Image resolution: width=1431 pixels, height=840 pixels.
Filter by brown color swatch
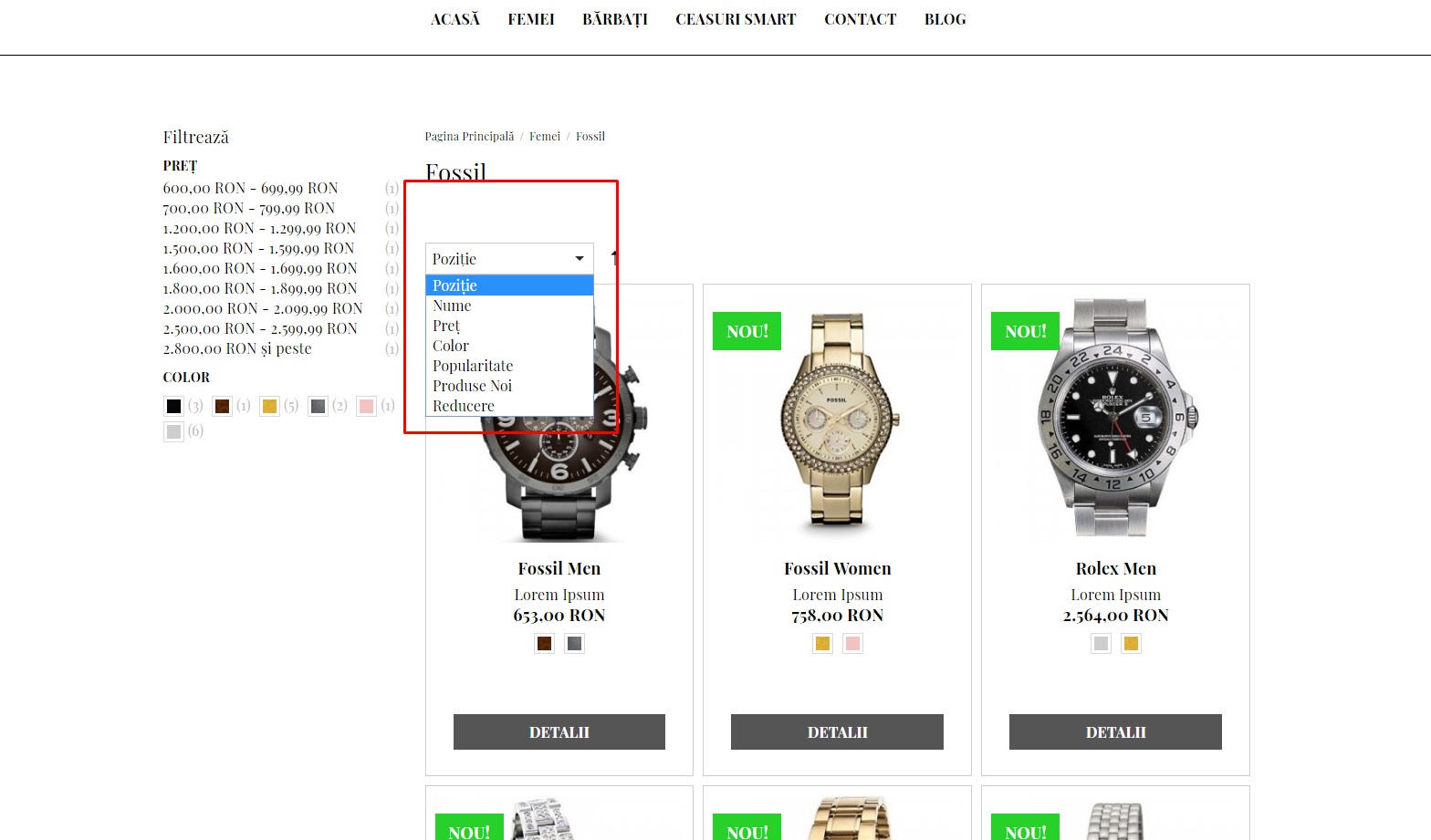[222, 406]
